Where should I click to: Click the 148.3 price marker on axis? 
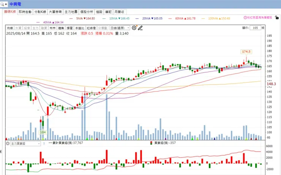point(272,84)
